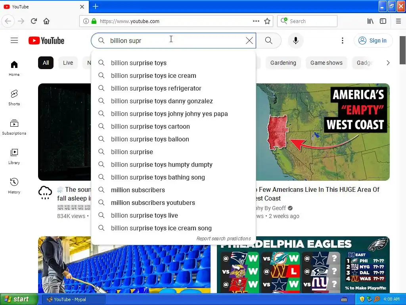Open the YouTube guide hamburger menu
This screenshot has width=406, height=305.
click(14, 41)
